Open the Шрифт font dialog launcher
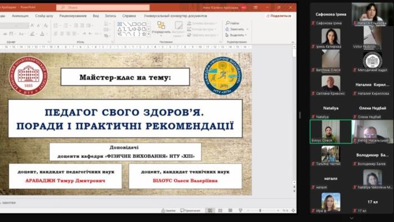 point(49,42)
